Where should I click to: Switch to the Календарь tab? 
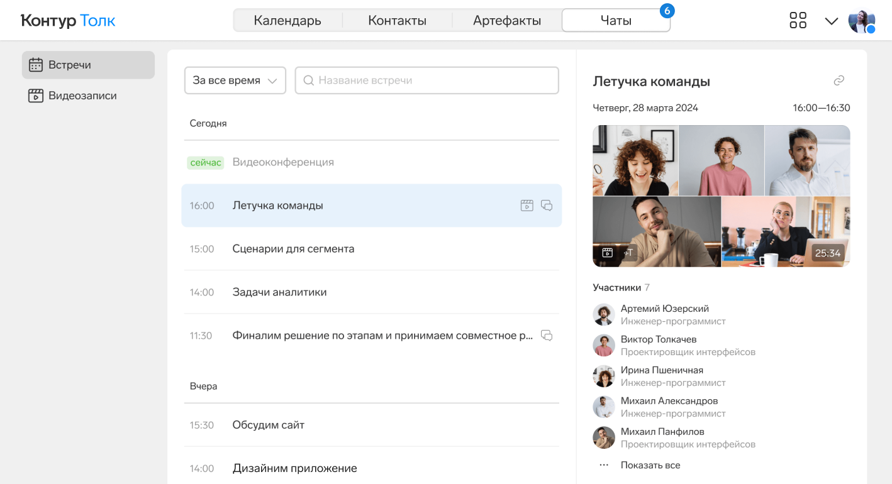pos(287,20)
